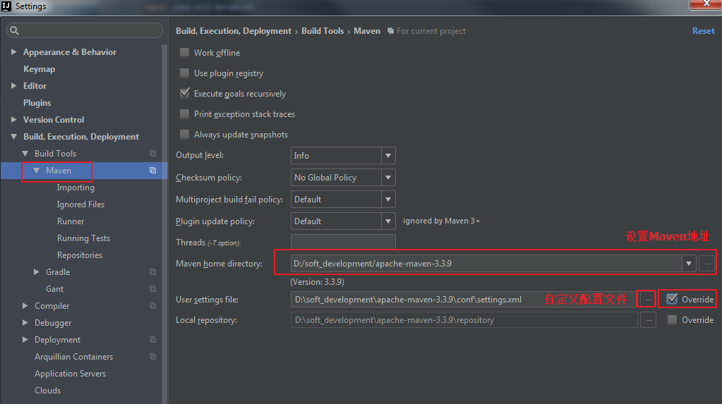Expand the Debugger node

pos(25,322)
